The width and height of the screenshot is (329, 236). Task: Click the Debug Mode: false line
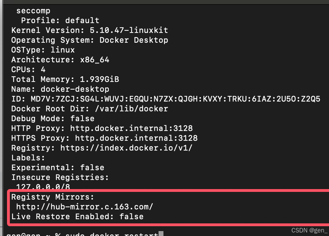(x=53, y=118)
